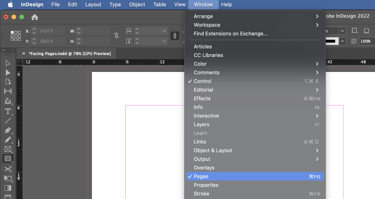
Task: Expand the Color submenu
Action: [x=255, y=64]
